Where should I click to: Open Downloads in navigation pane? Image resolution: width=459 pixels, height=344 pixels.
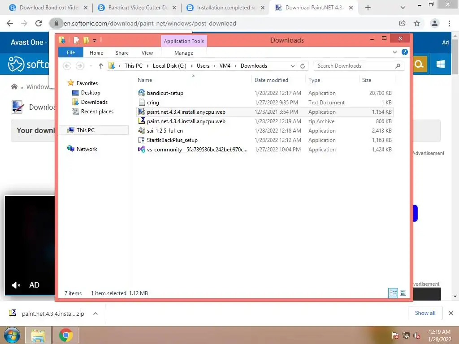(x=94, y=102)
